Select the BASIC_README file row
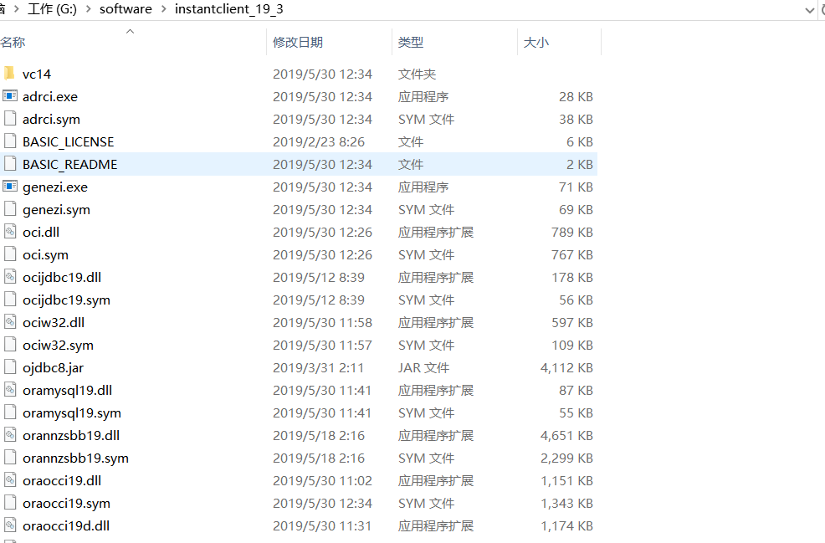 (70, 164)
